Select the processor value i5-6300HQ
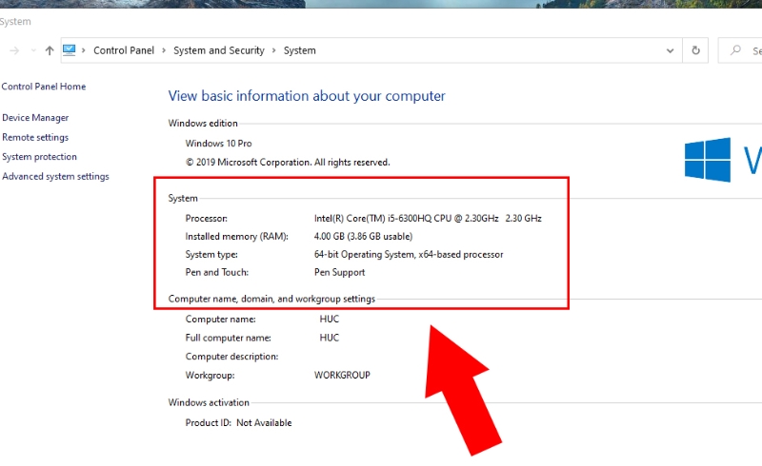The height and width of the screenshot is (466, 762). pos(428,219)
